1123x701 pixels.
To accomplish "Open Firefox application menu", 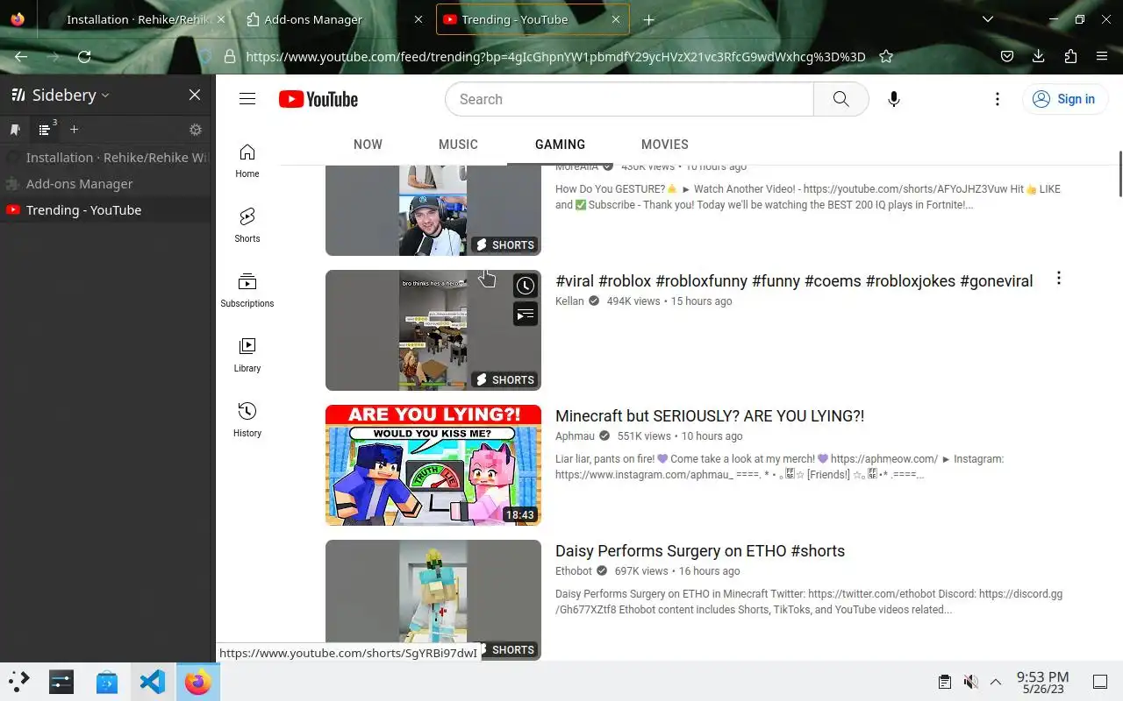I will click(1102, 56).
